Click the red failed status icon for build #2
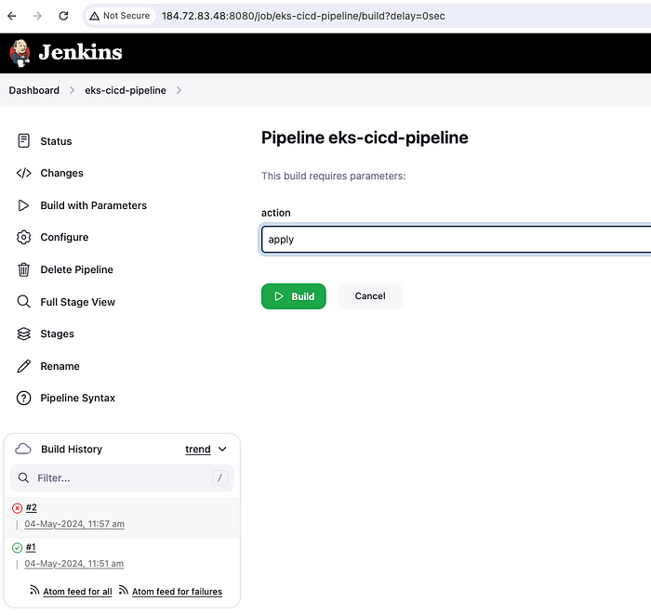 (x=17, y=508)
